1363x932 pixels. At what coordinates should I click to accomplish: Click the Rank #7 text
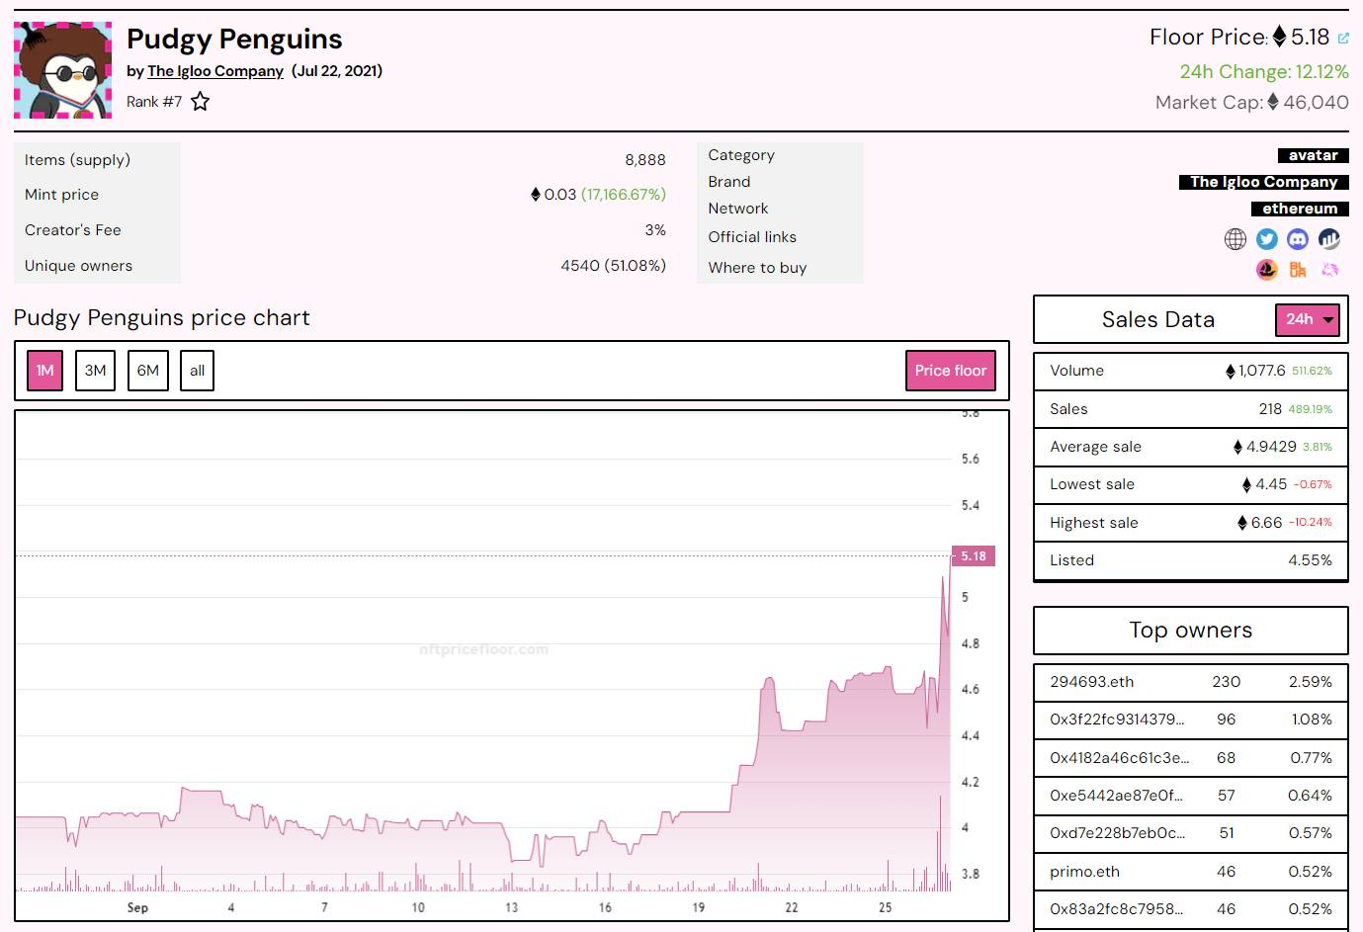(x=154, y=102)
